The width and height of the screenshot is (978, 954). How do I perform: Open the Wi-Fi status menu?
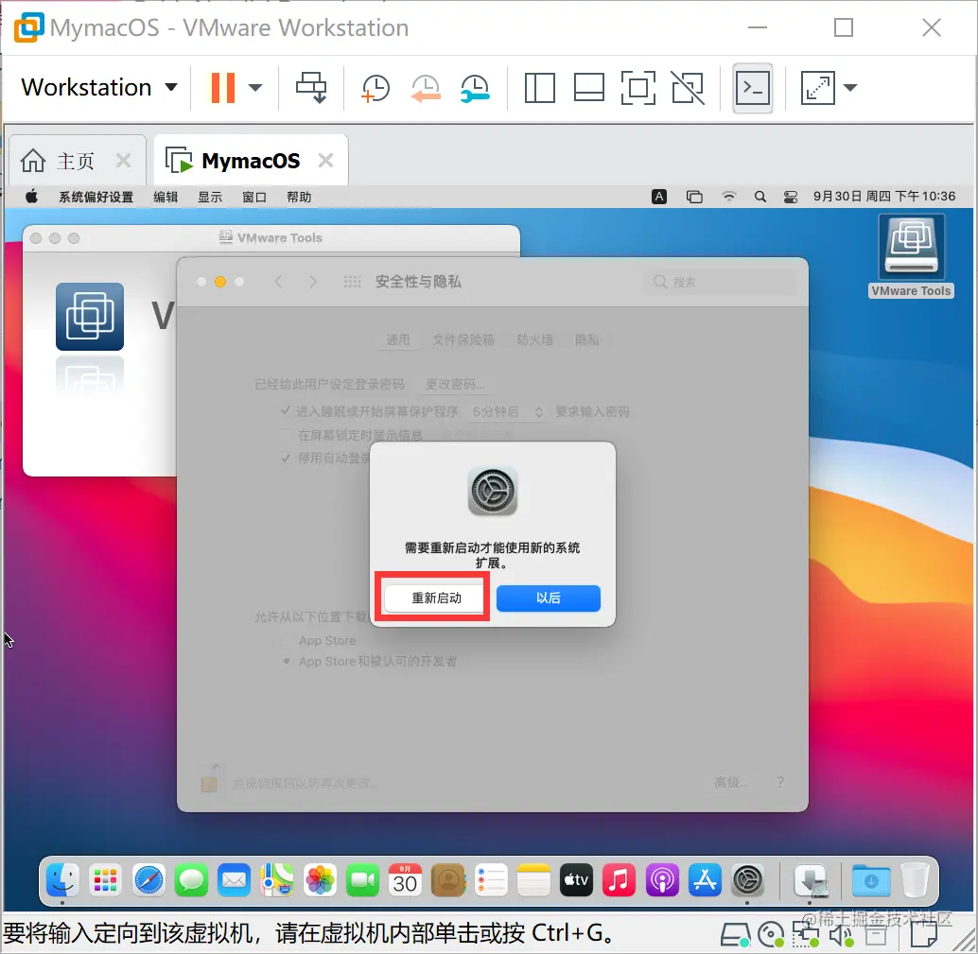728,197
